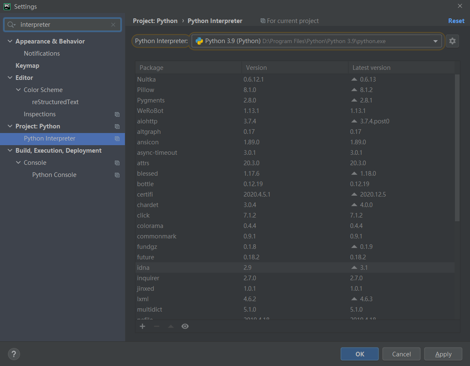The height and width of the screenshot is (366, 470).
Task: Click the upgrade arrow next to Pillow's latest version
Action: pos(354,90)
